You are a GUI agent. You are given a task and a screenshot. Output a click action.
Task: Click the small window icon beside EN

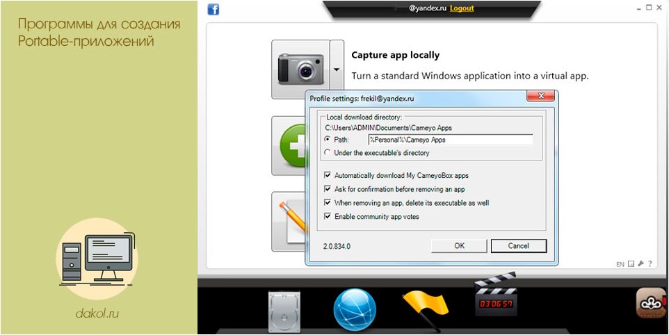point(631,264)
